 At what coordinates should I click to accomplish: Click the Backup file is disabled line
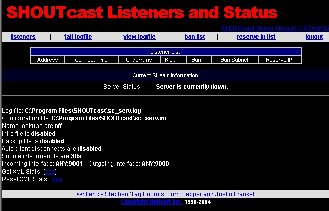pyautogui.click(x=33, y=141)
